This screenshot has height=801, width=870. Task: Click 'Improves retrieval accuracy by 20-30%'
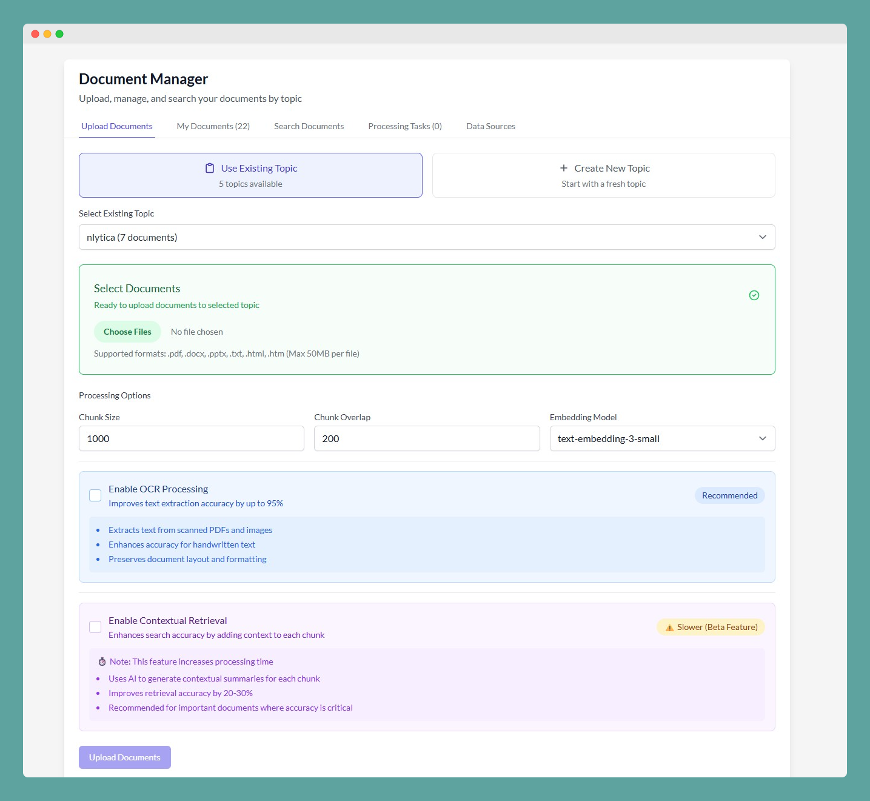tap(181, 693)
